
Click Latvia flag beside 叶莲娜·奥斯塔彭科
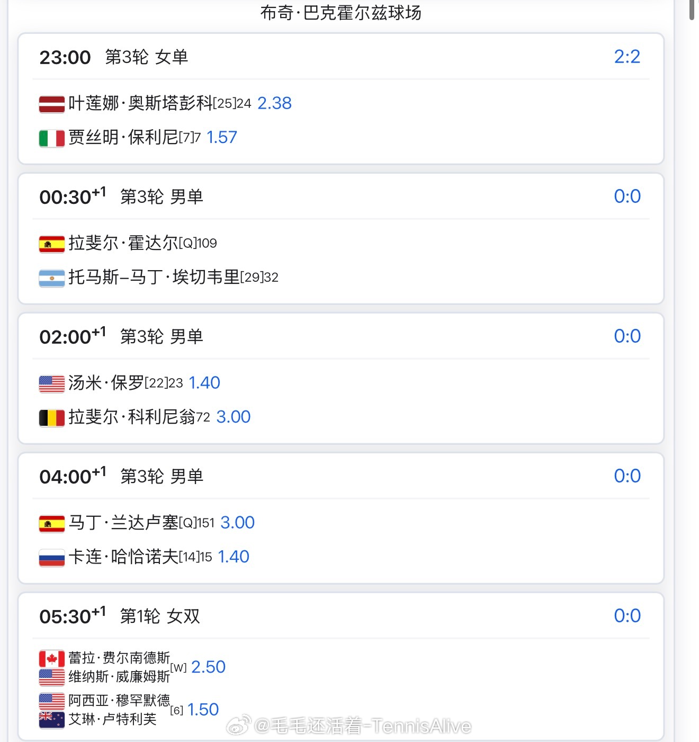click(x=52, y=104)
